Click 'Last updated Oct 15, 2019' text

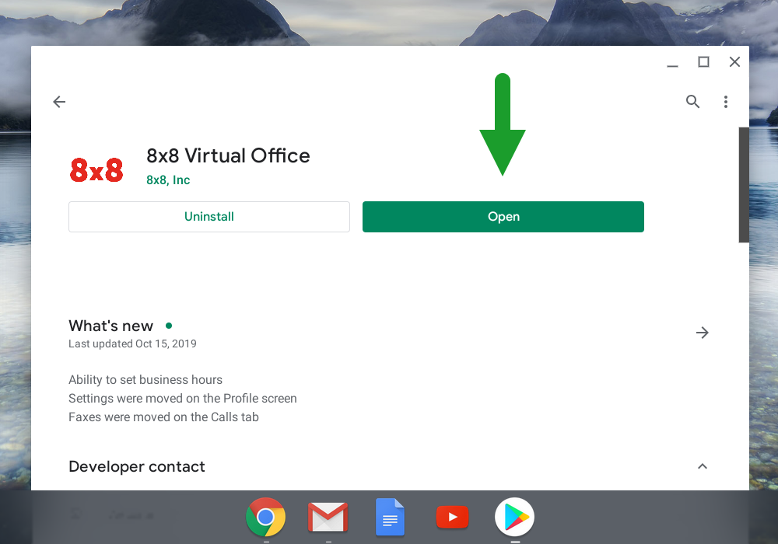(x=132, y=343)
